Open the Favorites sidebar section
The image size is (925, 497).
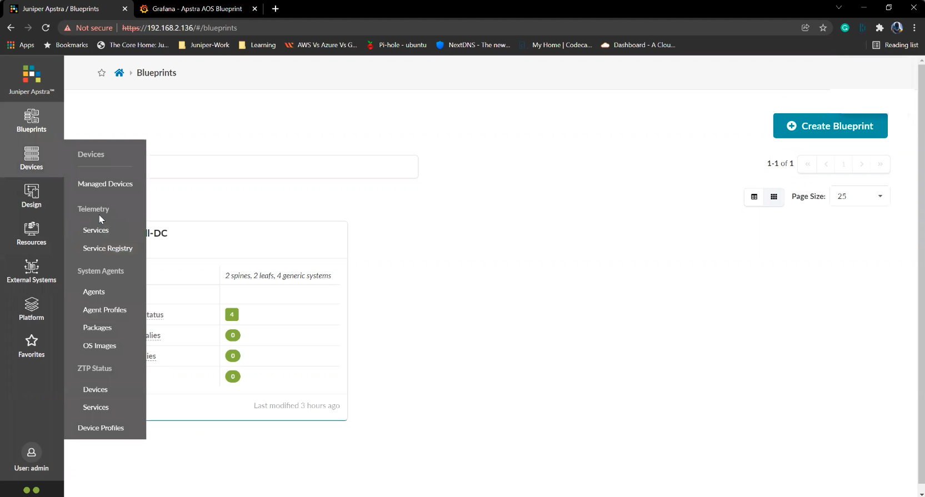[x=32, y=347]
